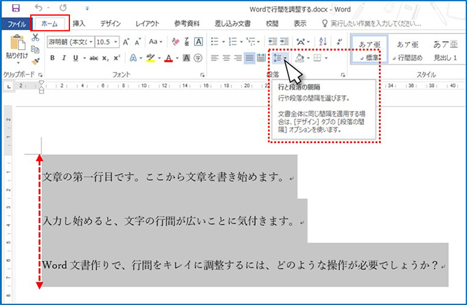Switch to the ホーム tab
467x305 pixels.
point(49,24)
